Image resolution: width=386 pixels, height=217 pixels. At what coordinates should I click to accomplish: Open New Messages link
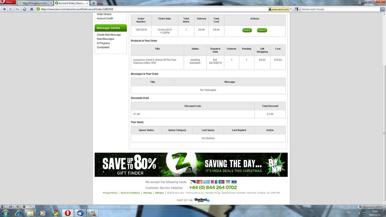click(106, 39)
